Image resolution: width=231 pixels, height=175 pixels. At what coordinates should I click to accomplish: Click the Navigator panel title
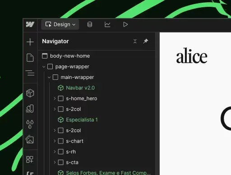click(x=55, y=41)
